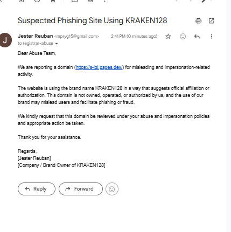
Task: Open the top toolbar's vertical dots menu
Action: click(105, 1)
